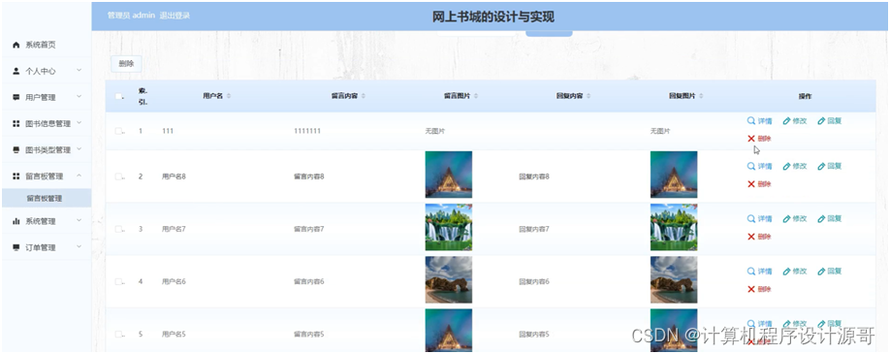
Task: Click cell text 用户名5
Action: coord(174,334)
